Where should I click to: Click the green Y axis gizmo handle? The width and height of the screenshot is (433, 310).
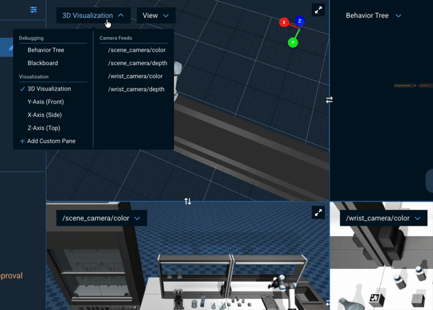pyautogui.click(x=293, y=43)
